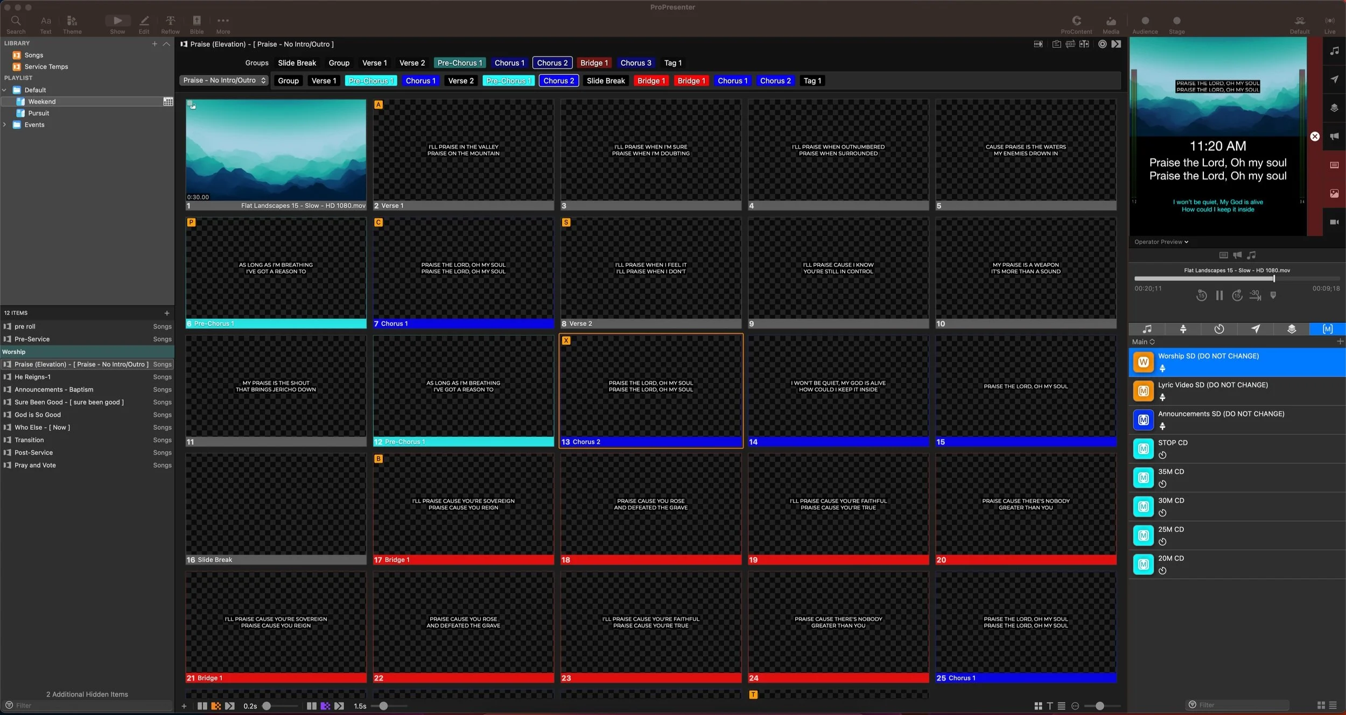Toggle the Messages [M] panel
This screenshot has width=1346, height=715.
[x=1327, y=329]
